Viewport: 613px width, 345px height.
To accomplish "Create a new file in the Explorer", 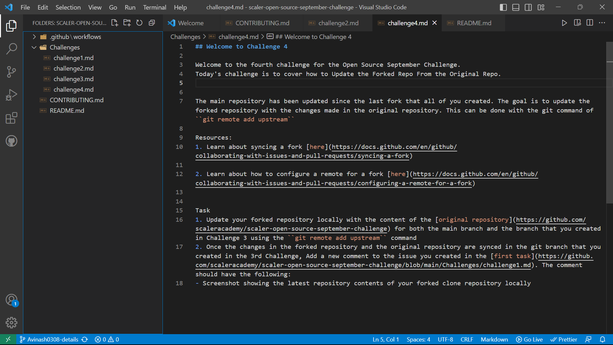I will click(x=114, y=23).
